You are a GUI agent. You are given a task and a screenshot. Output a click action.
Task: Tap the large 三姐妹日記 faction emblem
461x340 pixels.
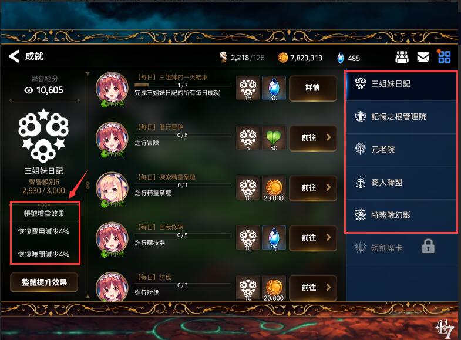(x=43, y=135)
